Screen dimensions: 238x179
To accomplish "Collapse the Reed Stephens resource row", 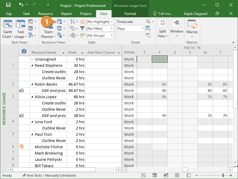I will click(32, 66).
